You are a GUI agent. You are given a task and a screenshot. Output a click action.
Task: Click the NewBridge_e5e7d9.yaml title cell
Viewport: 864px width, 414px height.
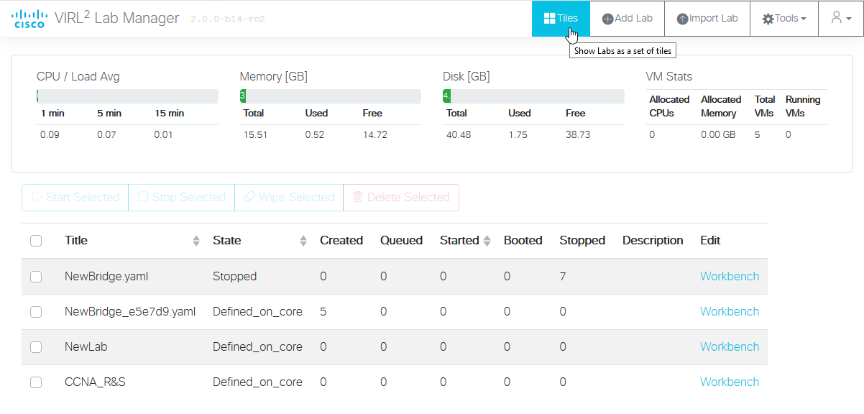130,311
